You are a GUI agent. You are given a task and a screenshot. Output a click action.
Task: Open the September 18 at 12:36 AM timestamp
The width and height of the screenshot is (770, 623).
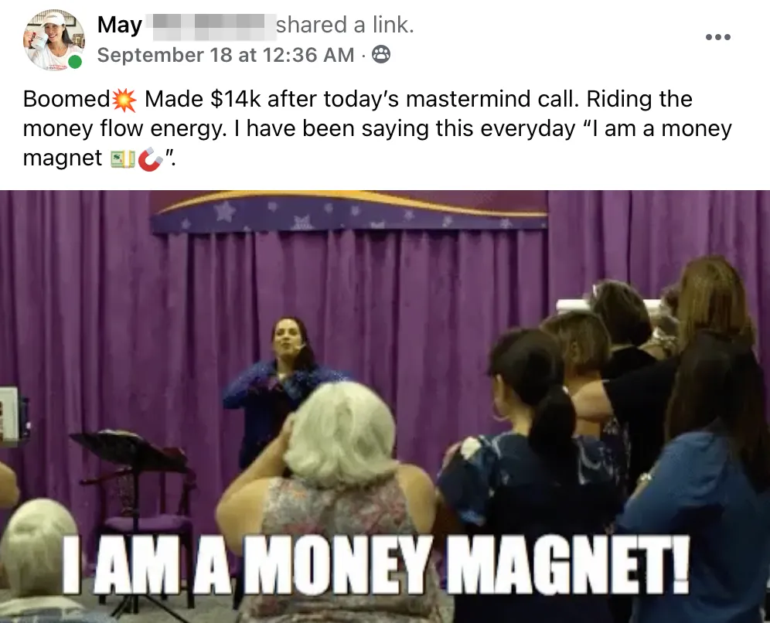[x=226, y=55]
